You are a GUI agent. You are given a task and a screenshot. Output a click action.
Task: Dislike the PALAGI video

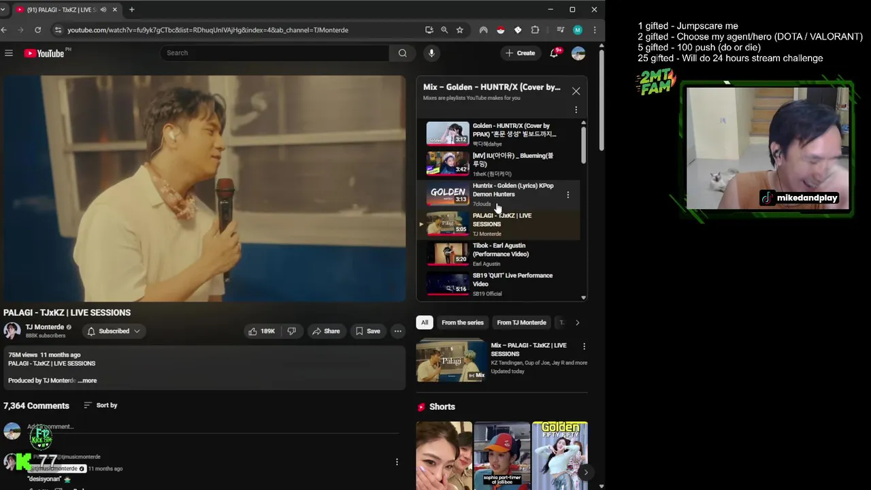pos(291,331)
